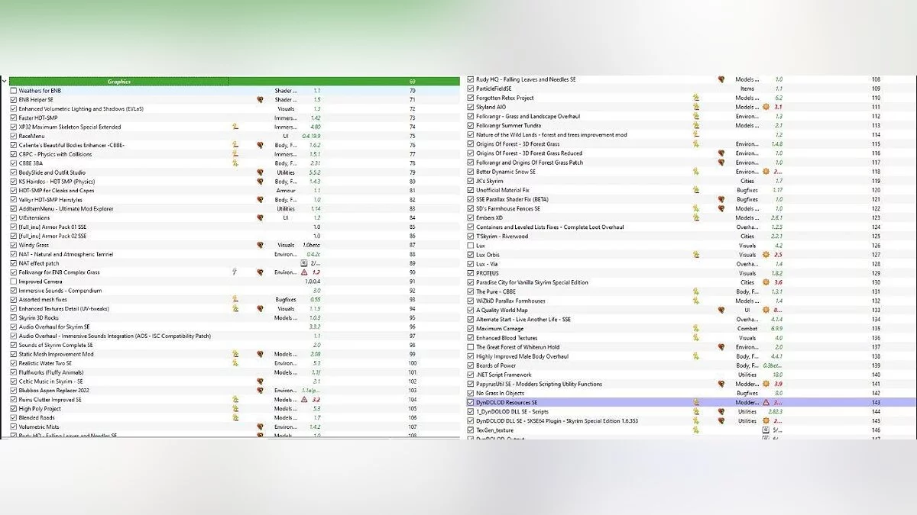Image resolution: width=917 pixels, height=515 pixels.
Task: Enable the Improved Camera mod
Action: click(x=14, y=282)
